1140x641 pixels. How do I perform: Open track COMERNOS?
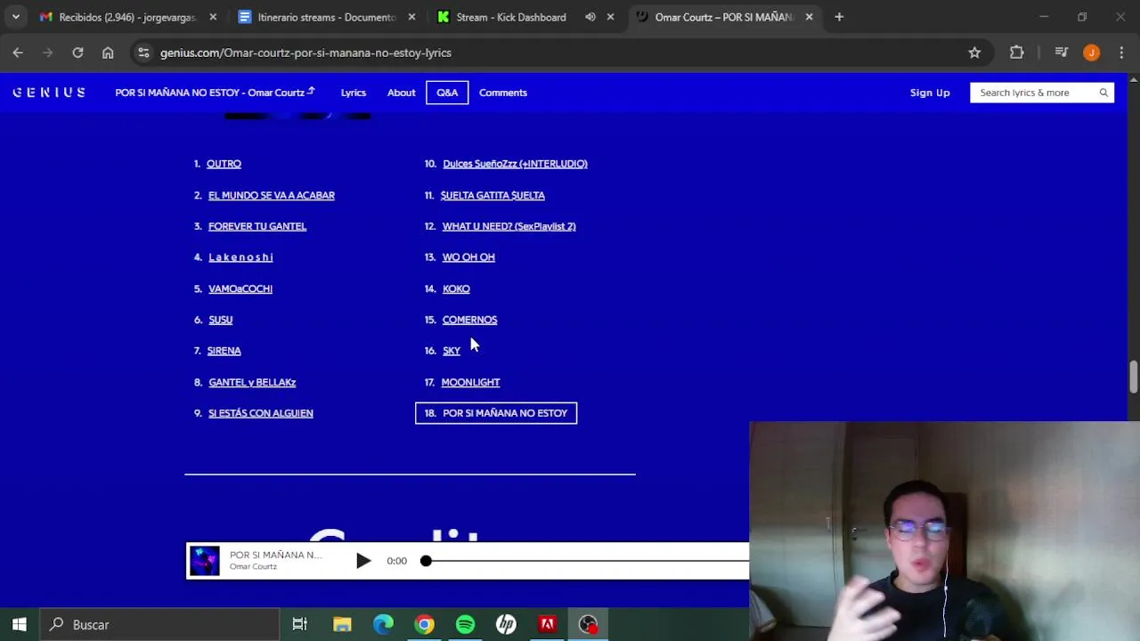click(469, 320)
